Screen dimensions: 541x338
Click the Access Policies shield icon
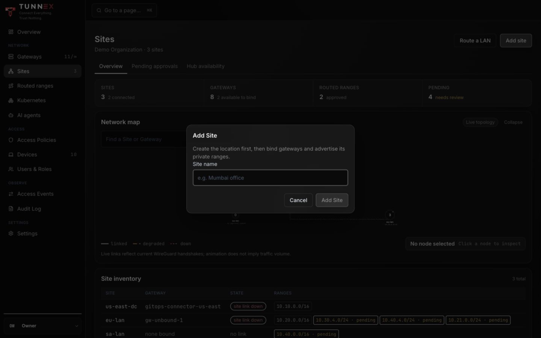[x=11, y=140]
